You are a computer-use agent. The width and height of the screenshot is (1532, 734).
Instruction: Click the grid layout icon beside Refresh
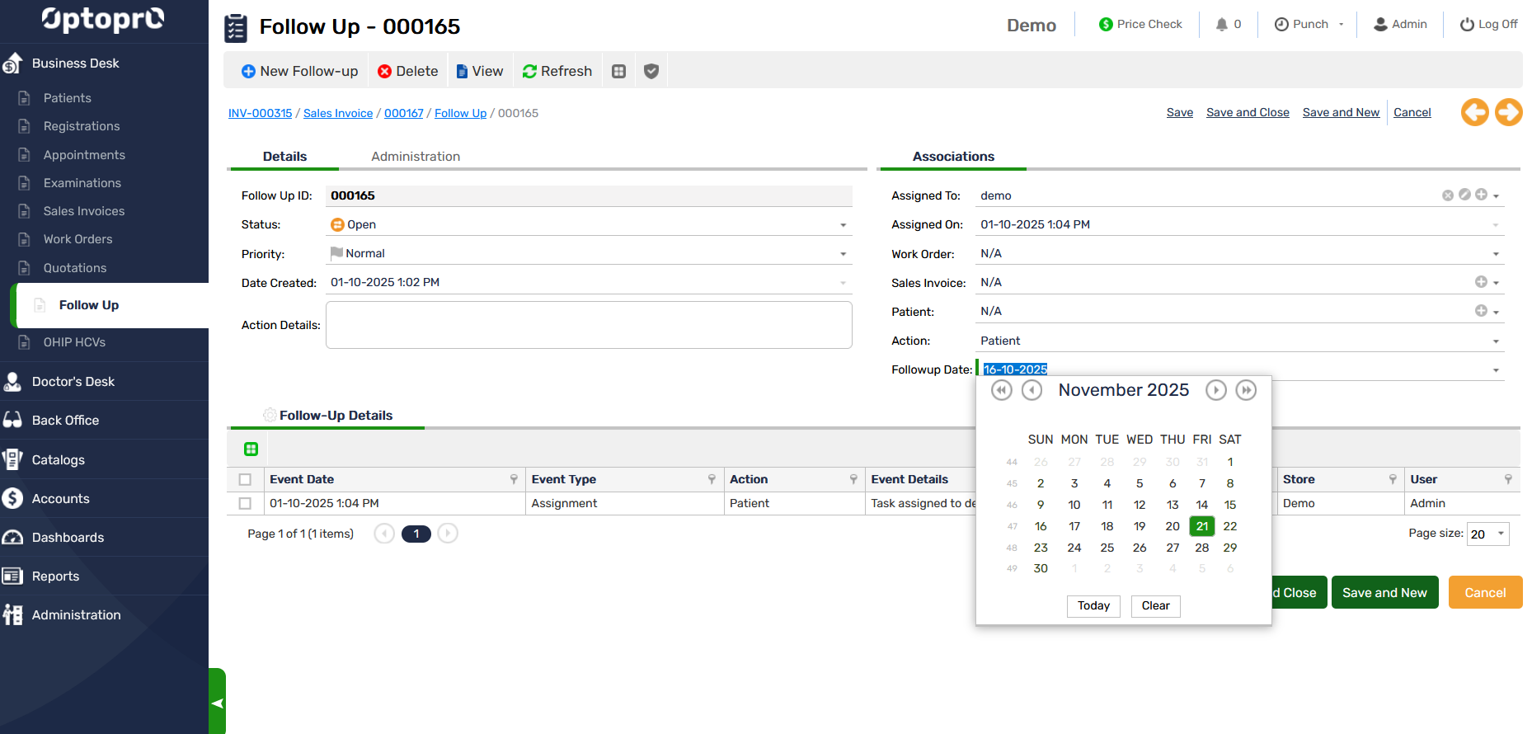(x=618, y=72)
